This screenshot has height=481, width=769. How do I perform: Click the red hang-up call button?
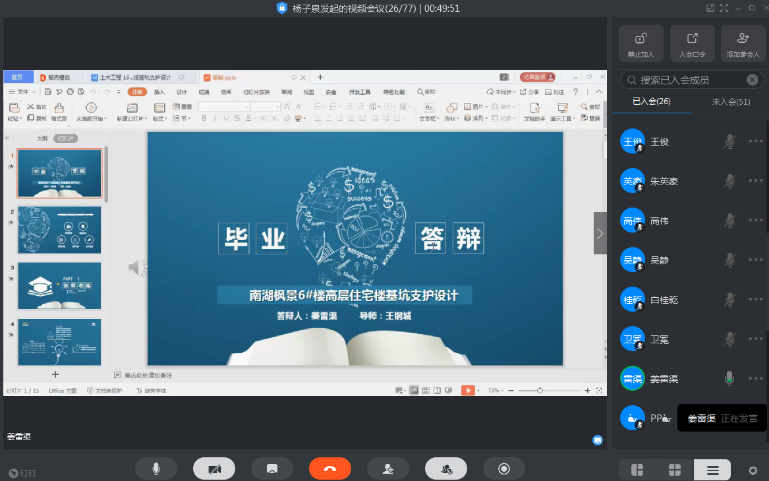(x=329, y=468)
